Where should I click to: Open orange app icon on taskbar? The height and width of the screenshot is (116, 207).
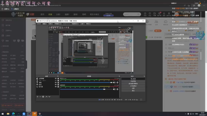coord(34,114)
